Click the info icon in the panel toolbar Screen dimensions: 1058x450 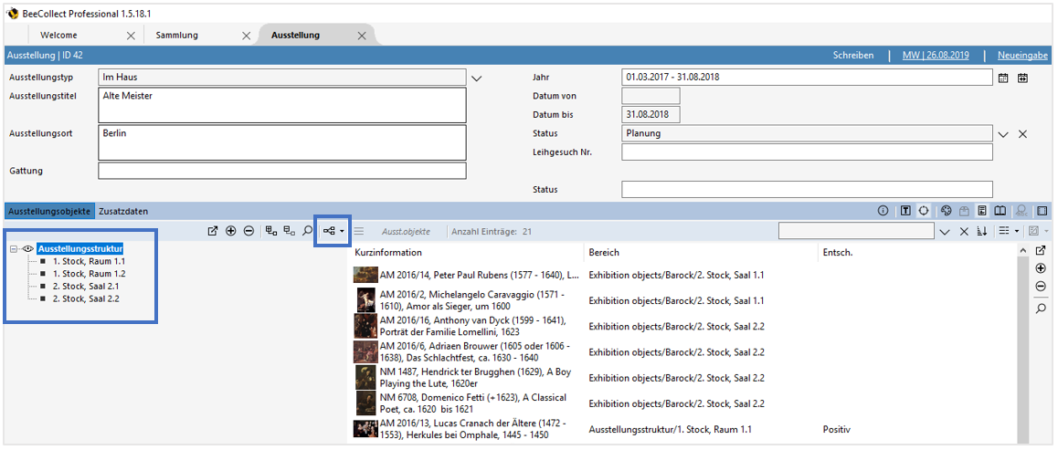coord(883,211)
